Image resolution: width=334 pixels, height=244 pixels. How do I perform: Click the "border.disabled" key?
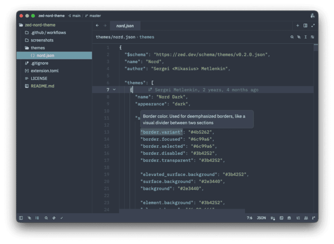pos(163,153)
